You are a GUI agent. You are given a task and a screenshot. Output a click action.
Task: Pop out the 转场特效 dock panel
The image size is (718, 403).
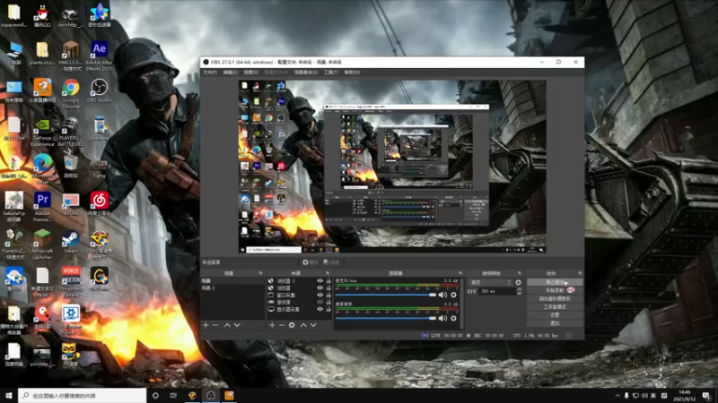click(x=520, y=273)
